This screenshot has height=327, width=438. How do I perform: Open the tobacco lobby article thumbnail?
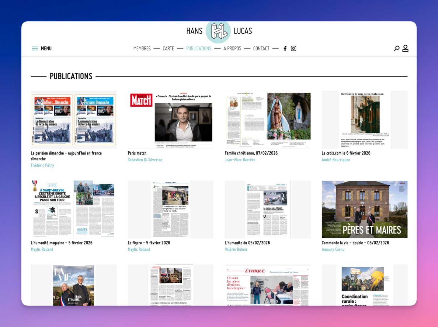click(171, 285)
